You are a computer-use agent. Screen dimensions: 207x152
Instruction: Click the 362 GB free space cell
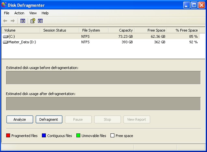click(x=160, y=42)
